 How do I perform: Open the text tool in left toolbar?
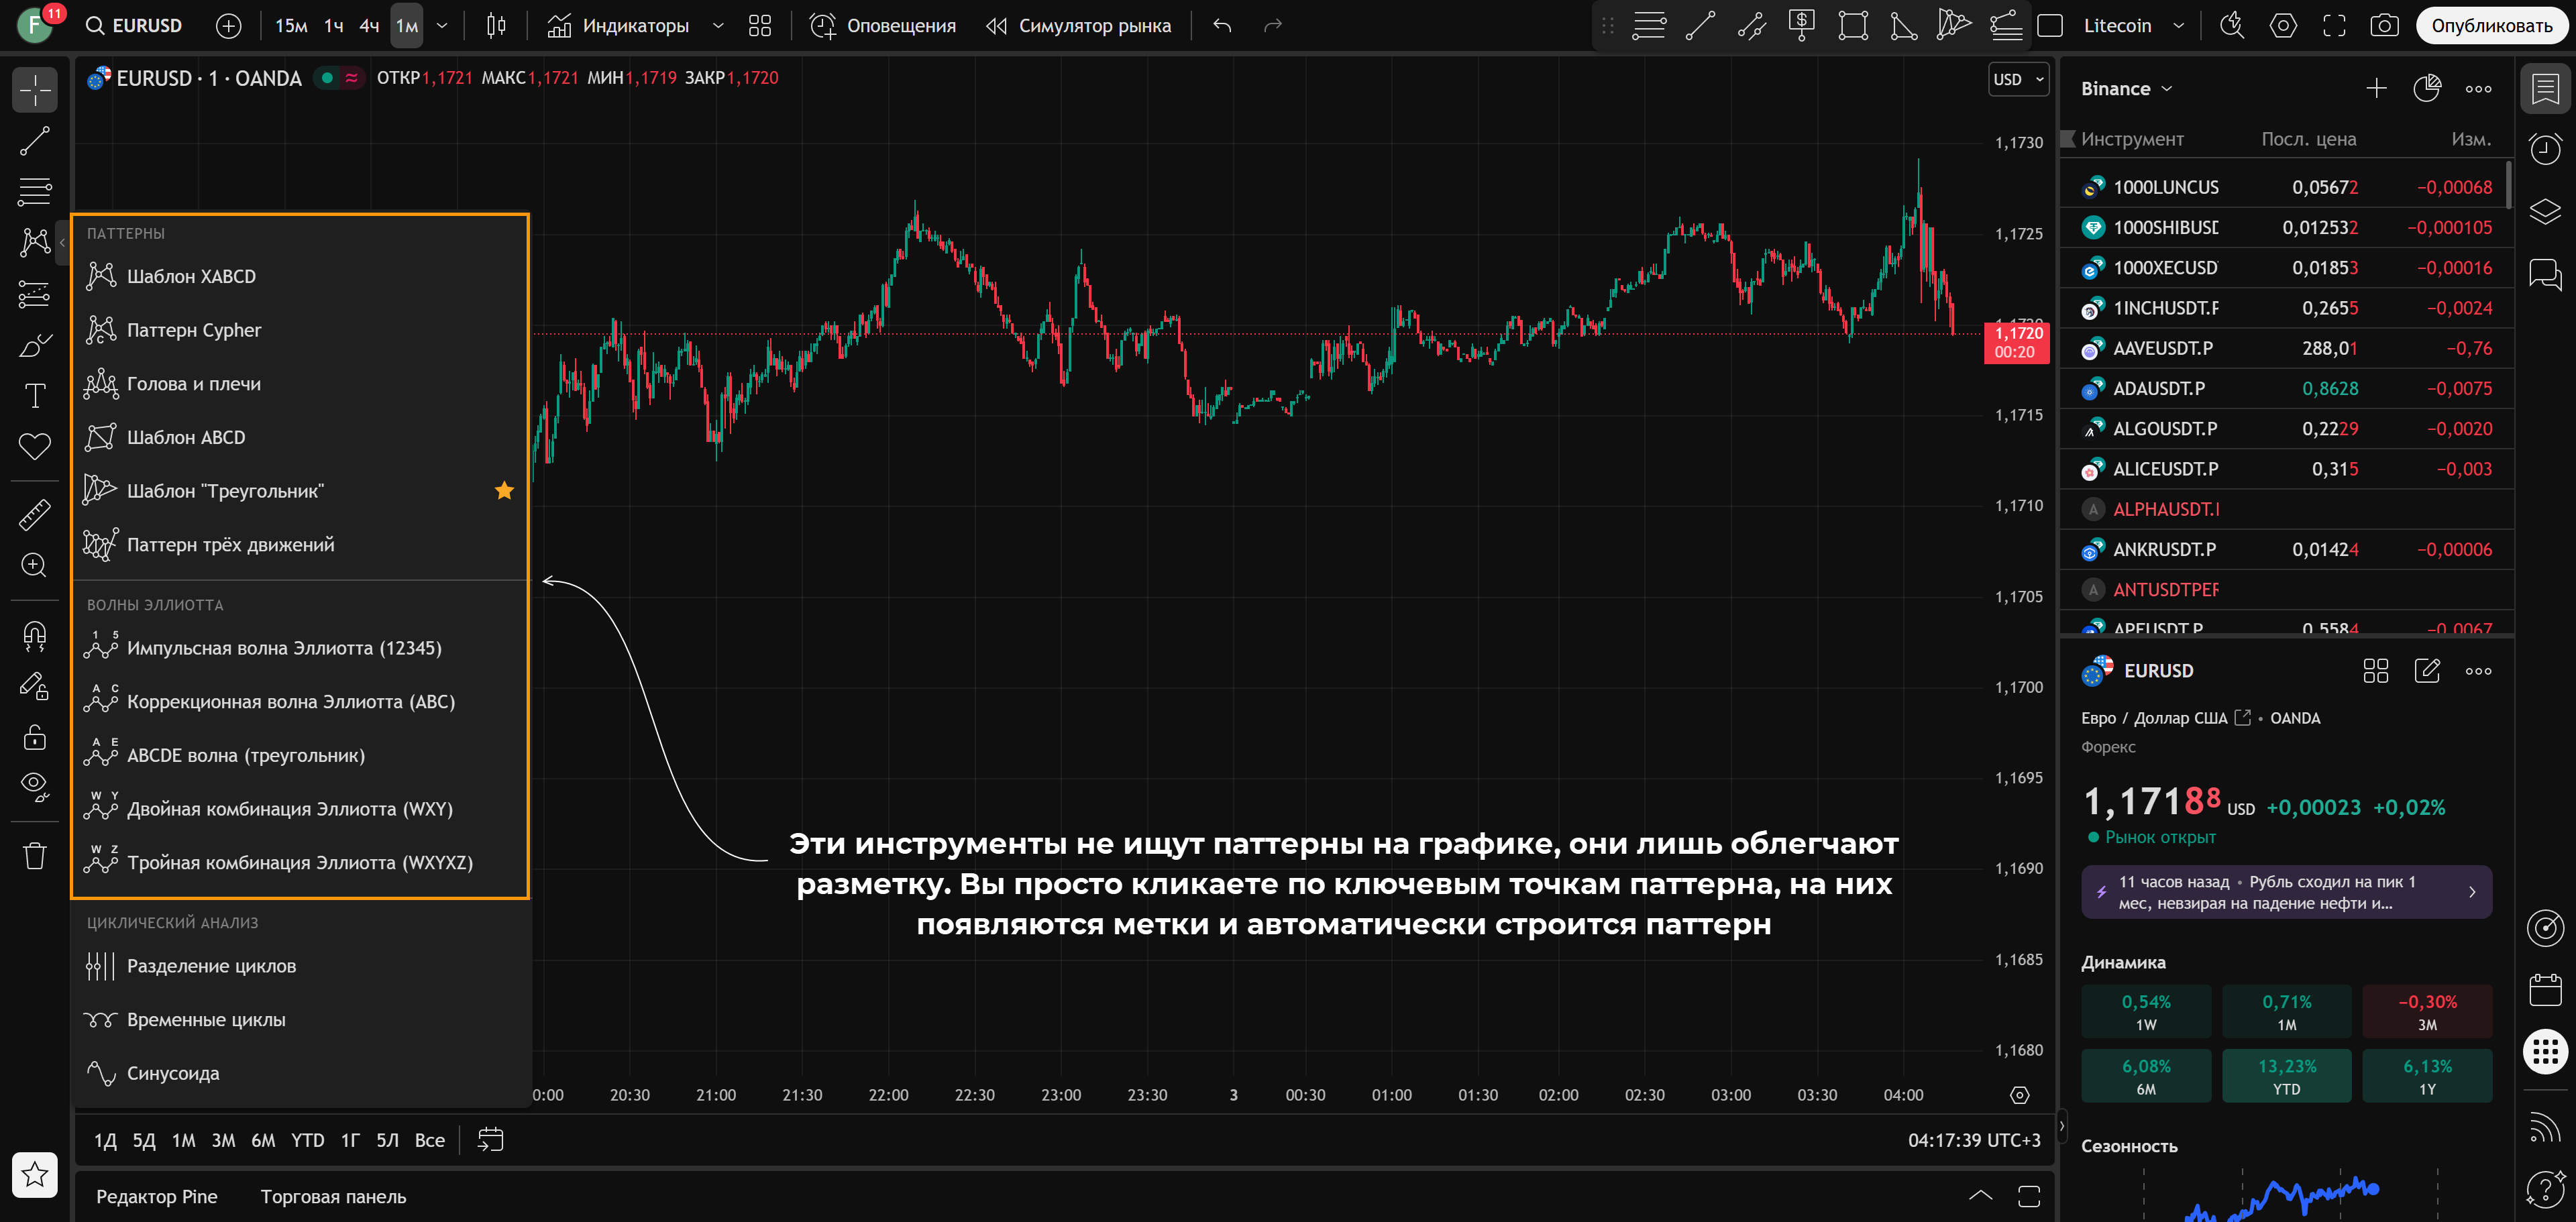coord(34,396)
